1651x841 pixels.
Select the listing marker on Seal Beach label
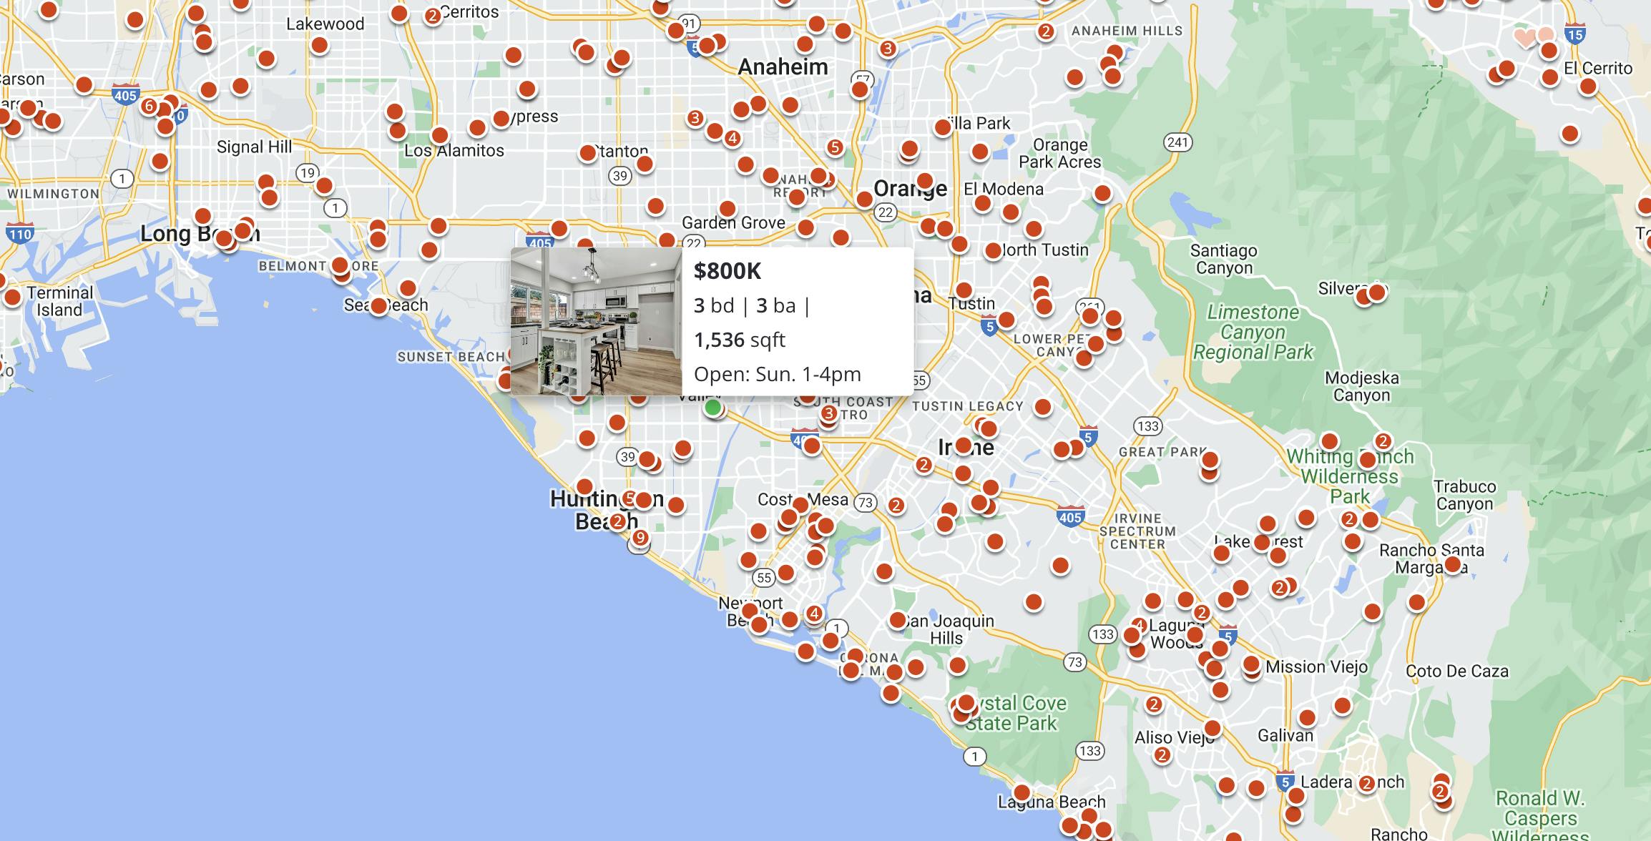[x=379, y=307]
